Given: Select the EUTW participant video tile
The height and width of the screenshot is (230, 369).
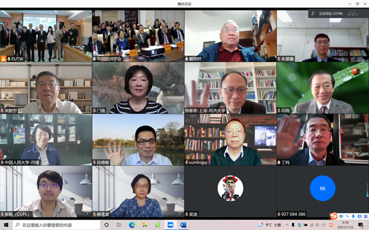Looking at the screenshot, I should 46,36.
